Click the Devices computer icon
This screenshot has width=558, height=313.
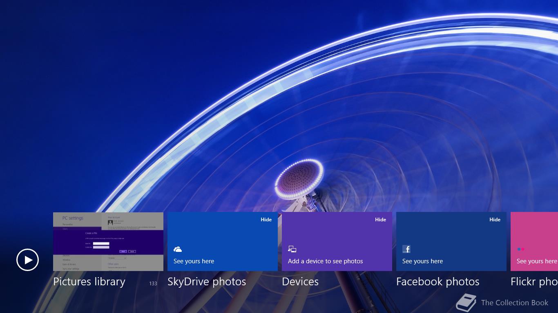point(292,249)
